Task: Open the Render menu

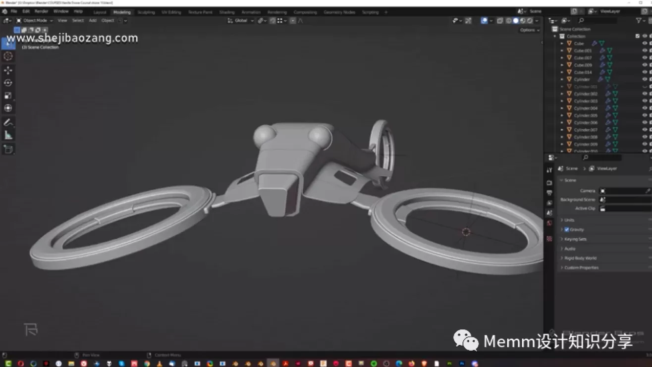Action: 41,11
